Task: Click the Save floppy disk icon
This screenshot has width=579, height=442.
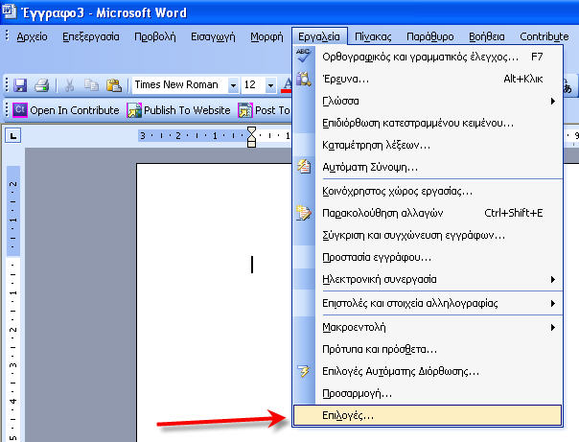Action: click(20, 85)
